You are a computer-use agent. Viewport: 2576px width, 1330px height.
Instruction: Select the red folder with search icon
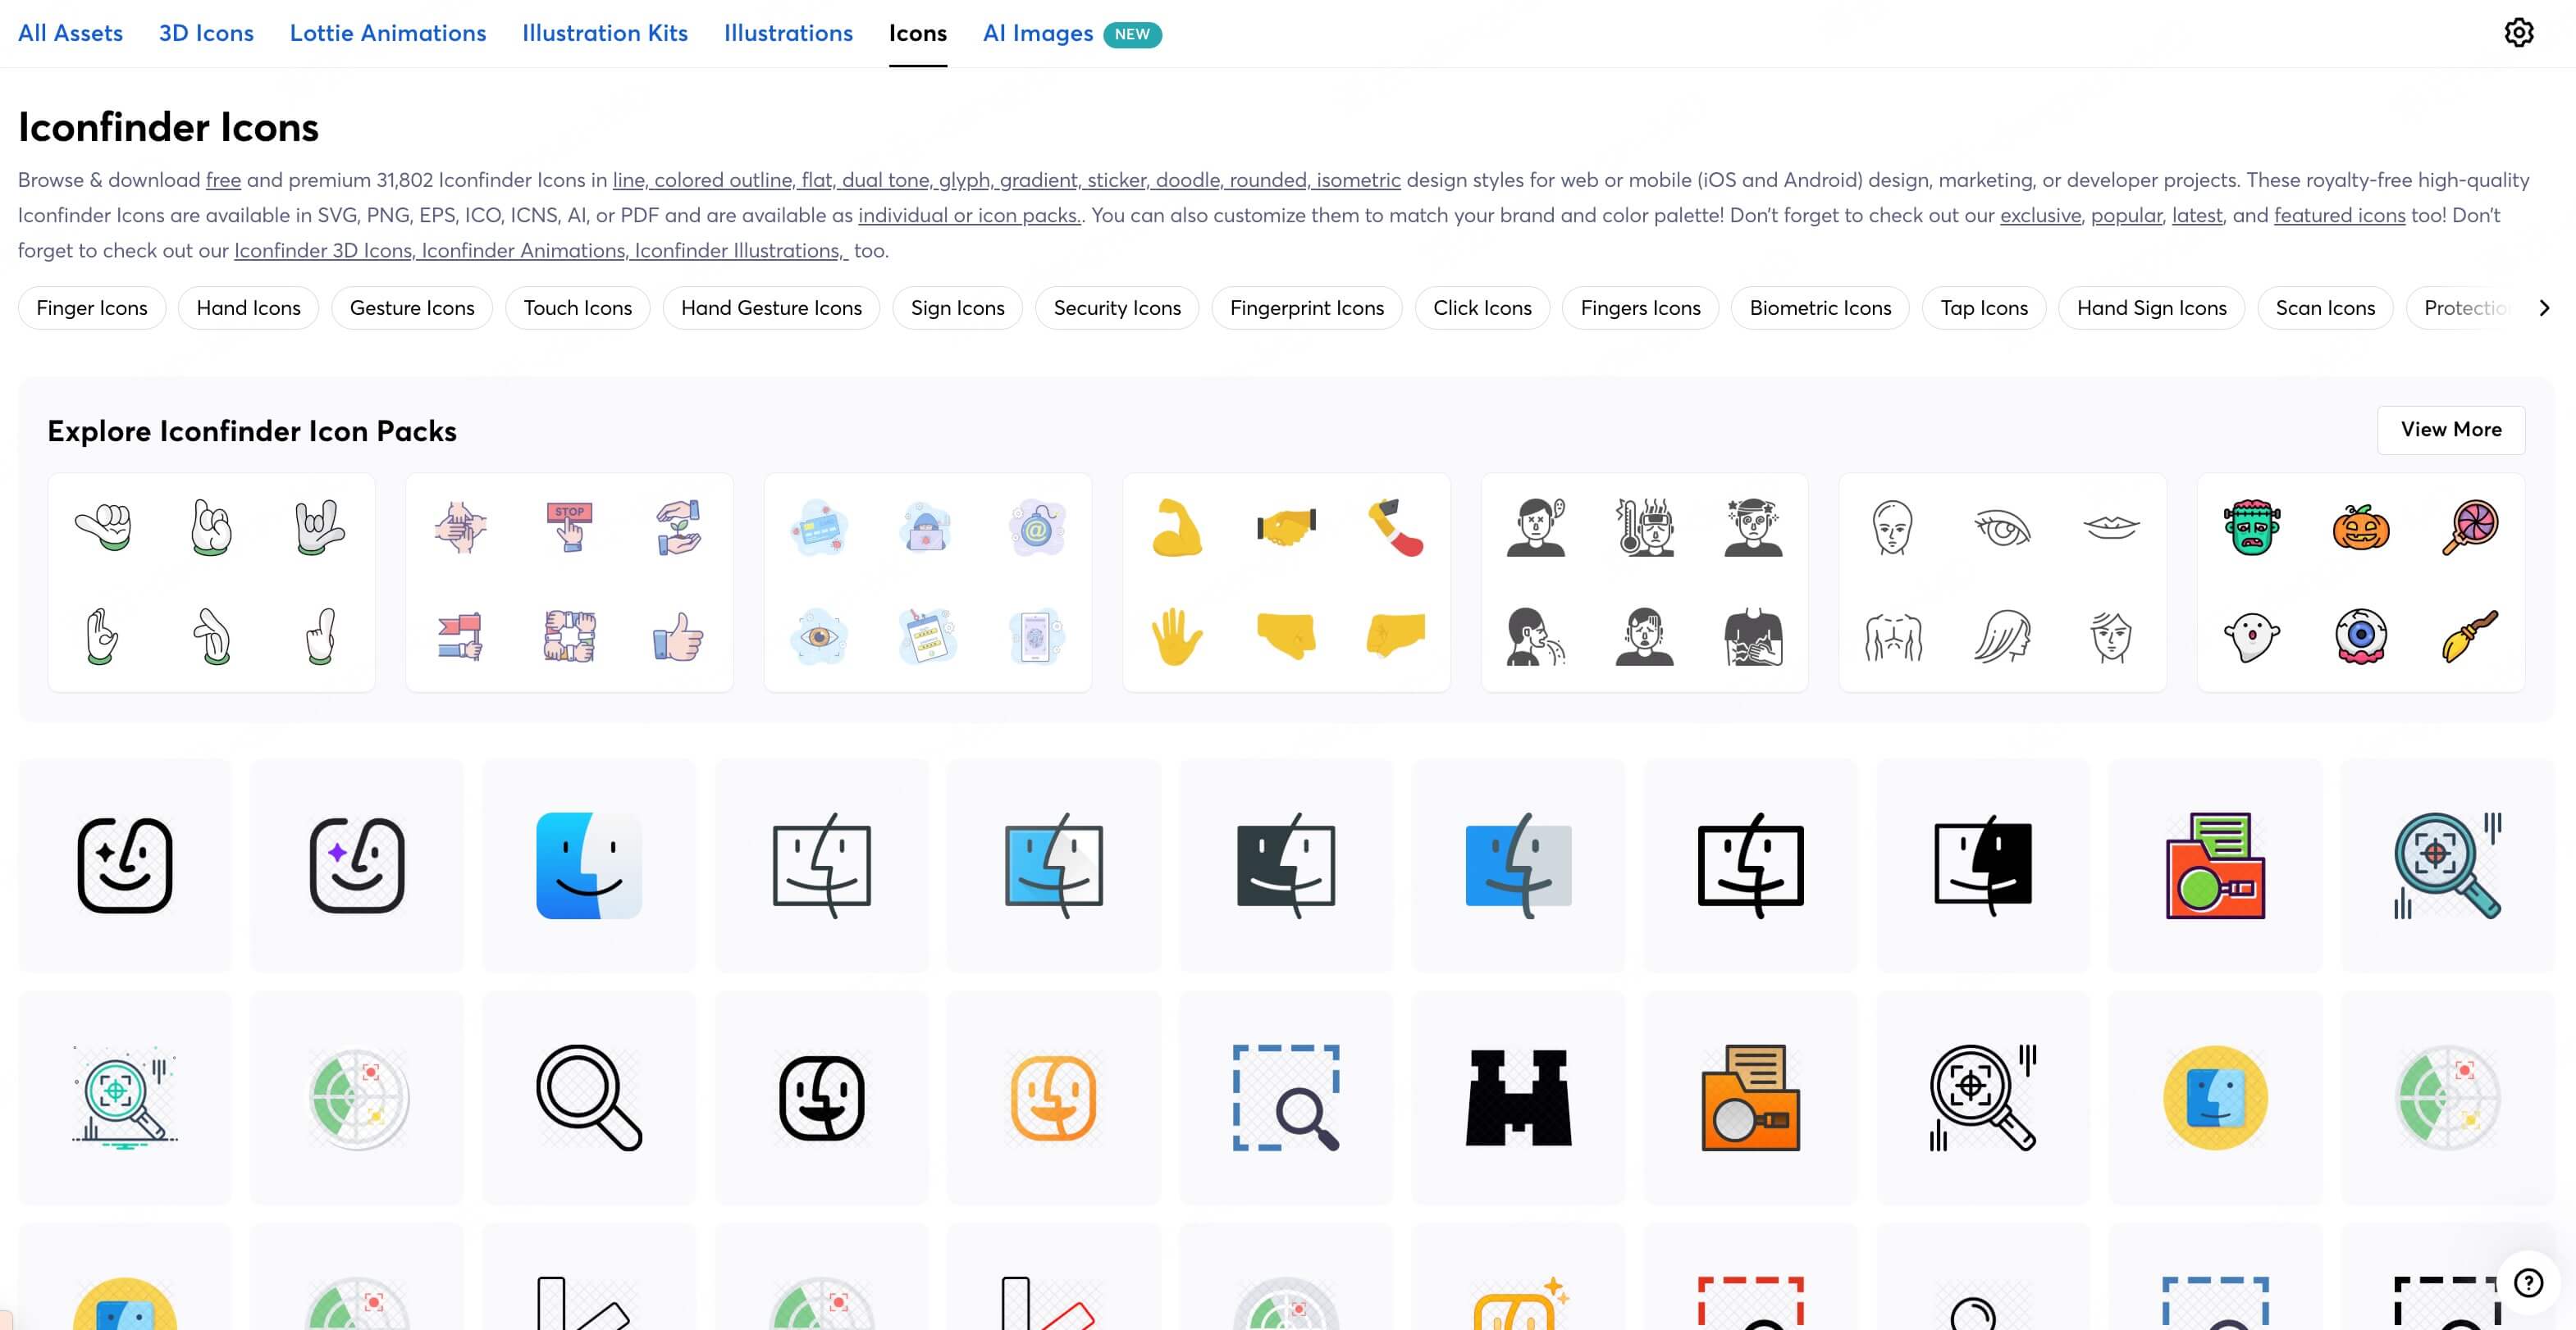[2215, 865]
